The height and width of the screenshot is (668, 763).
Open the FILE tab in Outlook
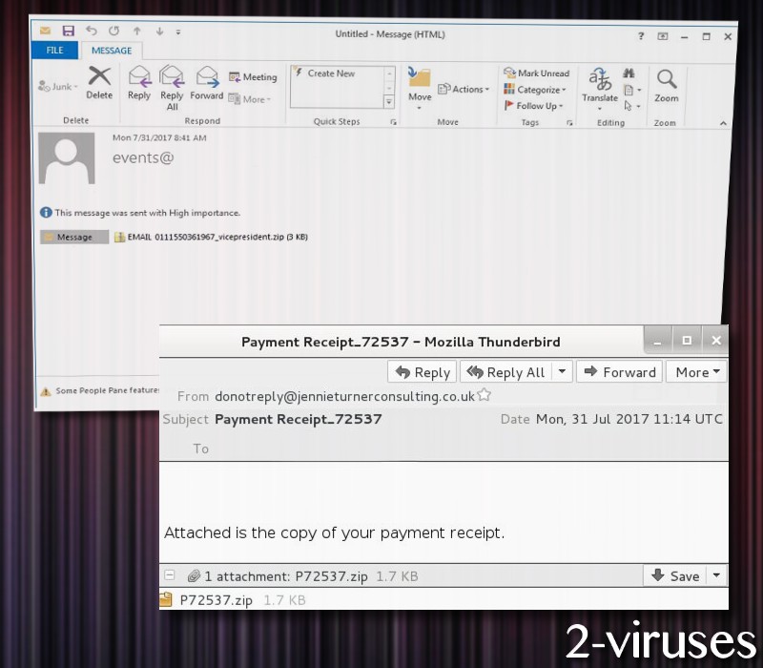coord(54,50)
